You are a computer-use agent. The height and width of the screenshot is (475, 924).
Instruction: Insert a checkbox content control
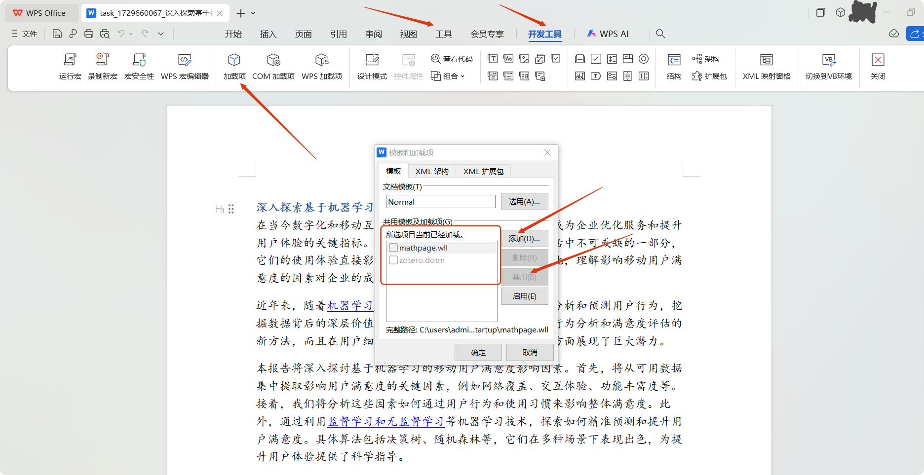point(556,59)
